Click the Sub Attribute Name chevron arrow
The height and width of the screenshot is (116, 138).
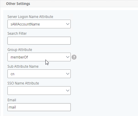coord(68,74)
